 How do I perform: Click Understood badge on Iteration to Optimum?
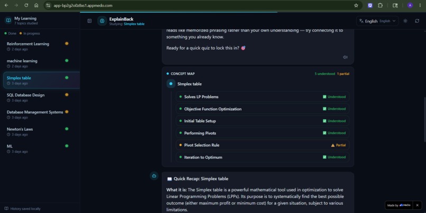(334, 157)
